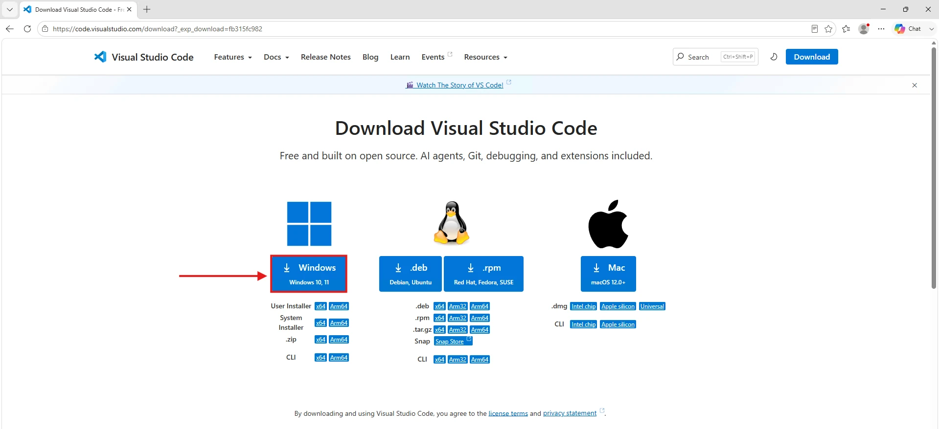Download the .rpm Red Hat package
The image size is (939, 429).
tap(483, 274)
